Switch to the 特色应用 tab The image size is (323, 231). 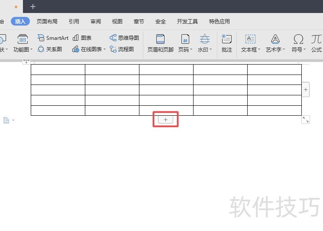tap(220, 21)
